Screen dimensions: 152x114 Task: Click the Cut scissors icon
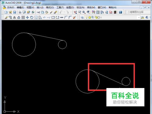click(38, 12)
